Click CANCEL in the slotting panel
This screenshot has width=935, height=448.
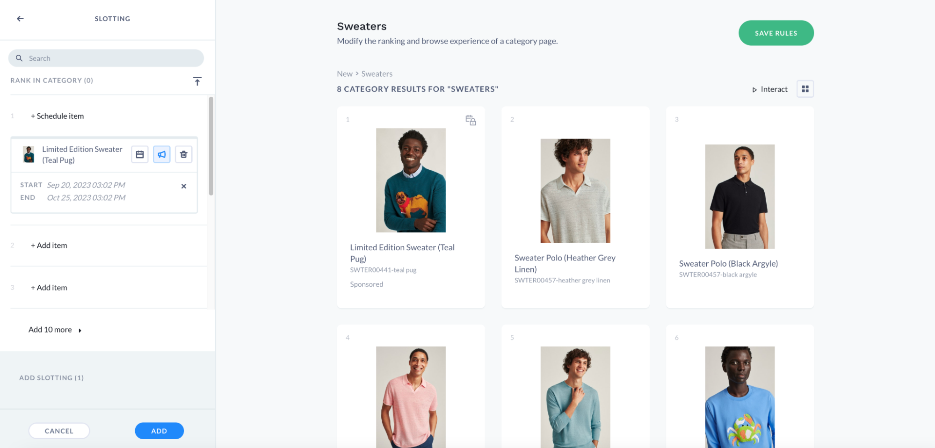(x=59, y=431)
